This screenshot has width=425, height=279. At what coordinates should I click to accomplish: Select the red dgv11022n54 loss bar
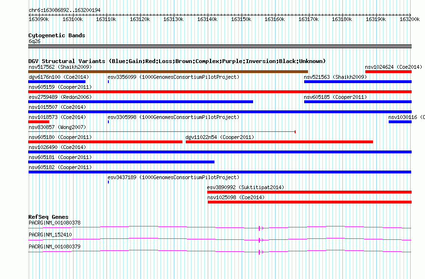(x=279, y=142)
